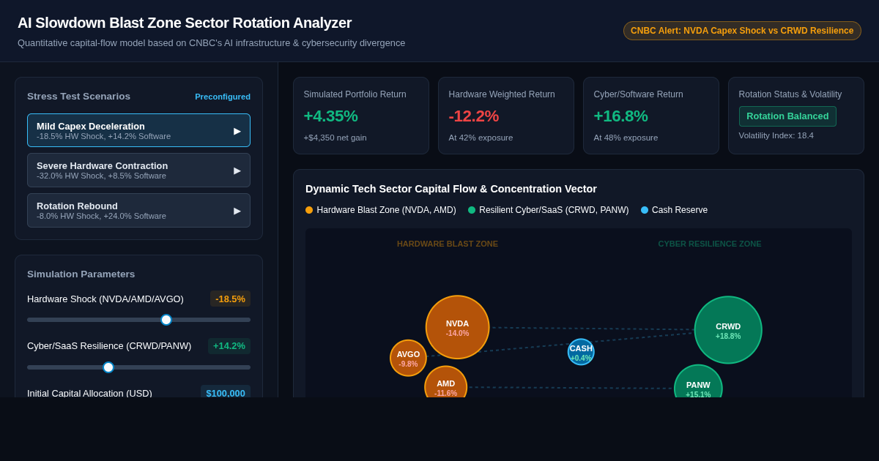Toggle Resilient Cyber/SaaS legend entry

(x=549, y=210)
